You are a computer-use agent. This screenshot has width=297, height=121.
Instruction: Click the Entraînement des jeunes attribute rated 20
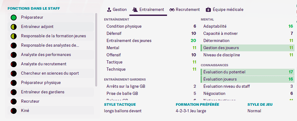click(x=151, y=41)
